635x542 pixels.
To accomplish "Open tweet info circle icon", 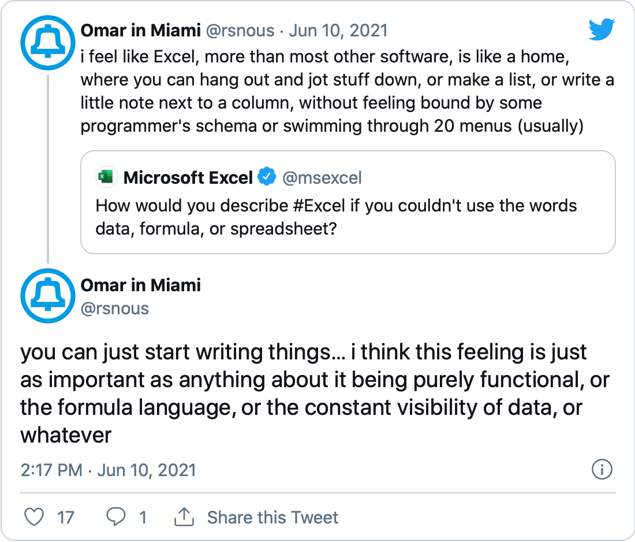I will point(602,469).
